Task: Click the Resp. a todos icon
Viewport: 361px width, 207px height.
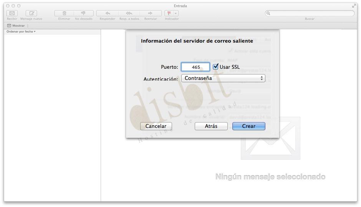Action: (x=129, y=13)
